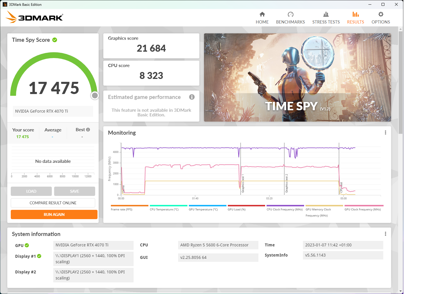Click the score gauge grey knob
This screenshot has height=294, width=447.
95,95
